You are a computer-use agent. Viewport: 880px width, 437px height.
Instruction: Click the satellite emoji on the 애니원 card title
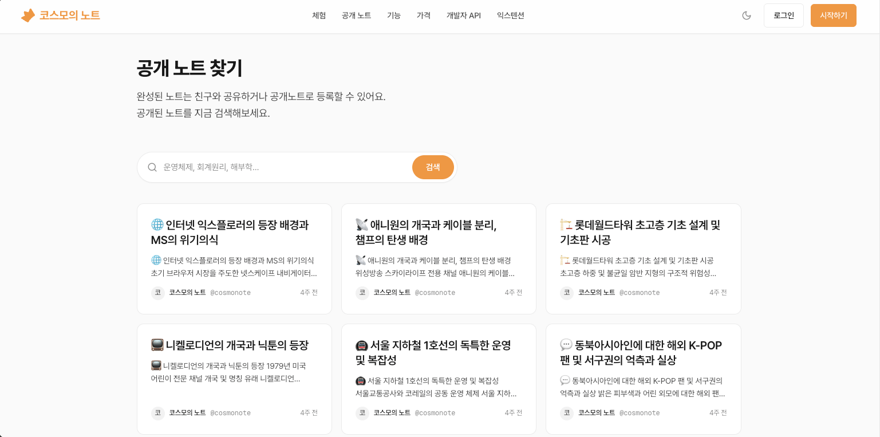pos(362,225)
